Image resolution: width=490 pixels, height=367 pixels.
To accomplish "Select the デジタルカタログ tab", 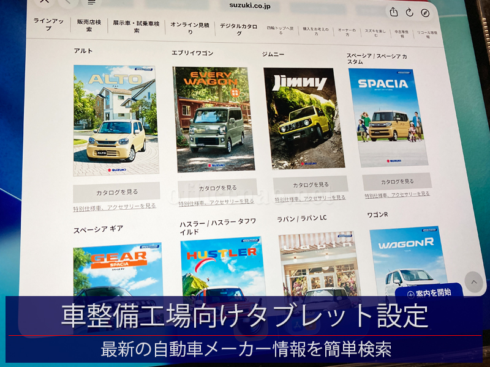I will 239,30.
